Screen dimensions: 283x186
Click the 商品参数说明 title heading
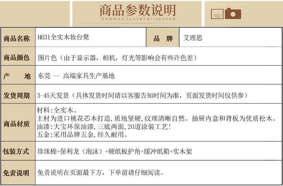click(138, 10)
